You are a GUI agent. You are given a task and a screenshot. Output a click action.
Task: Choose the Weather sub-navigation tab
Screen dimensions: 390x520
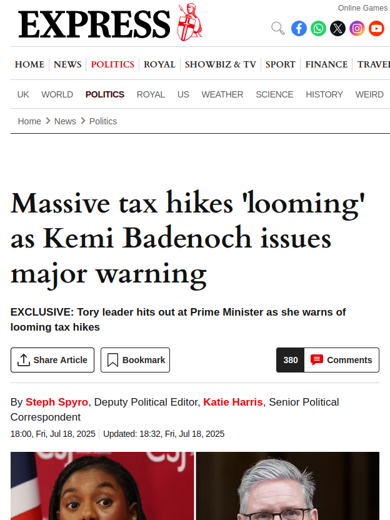tap(222, 94)
